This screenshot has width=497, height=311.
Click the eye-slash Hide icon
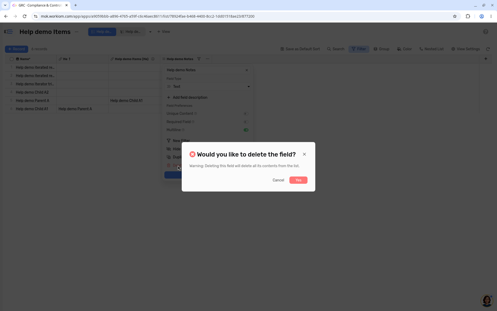[x=169, y=149]
